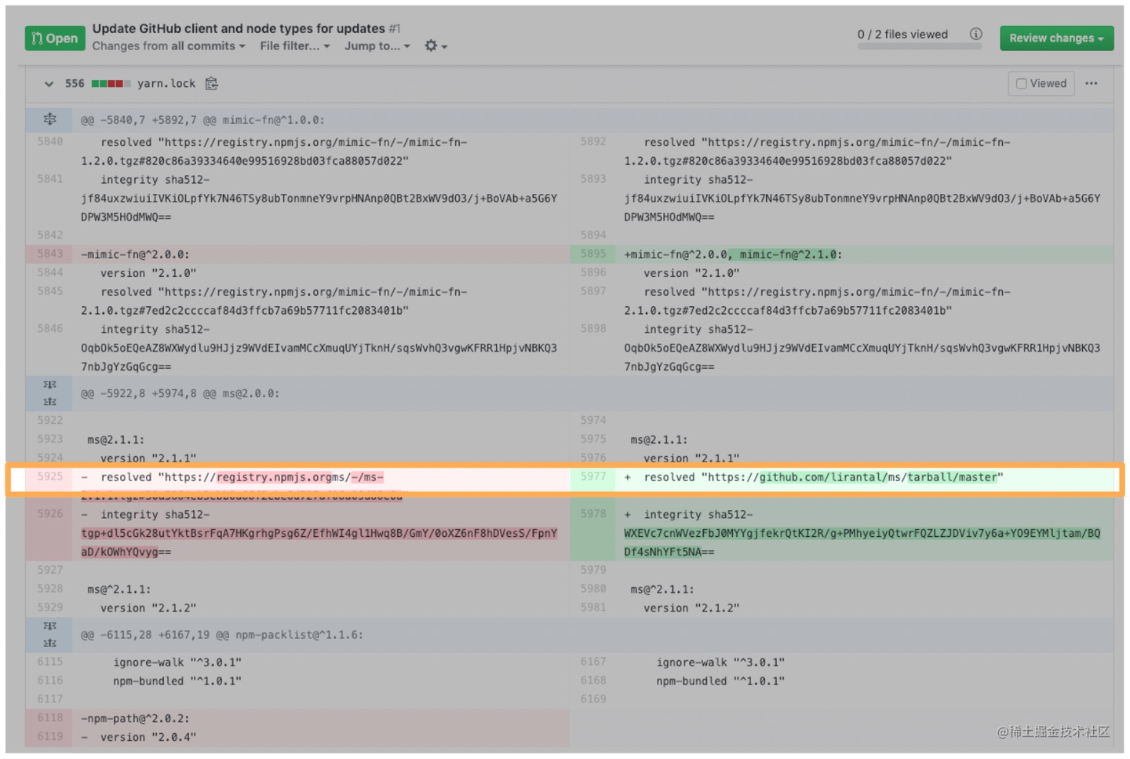This screenshot has height=759, width=1130.
Task: Open the diff settings gear menu
Action: 436,46
